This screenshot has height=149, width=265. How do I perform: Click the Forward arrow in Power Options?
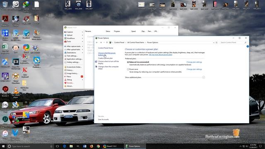coord(101,43)
